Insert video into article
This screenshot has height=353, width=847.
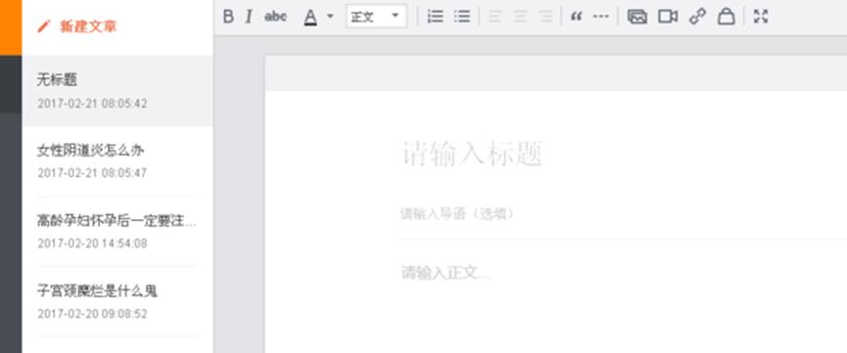668,17
